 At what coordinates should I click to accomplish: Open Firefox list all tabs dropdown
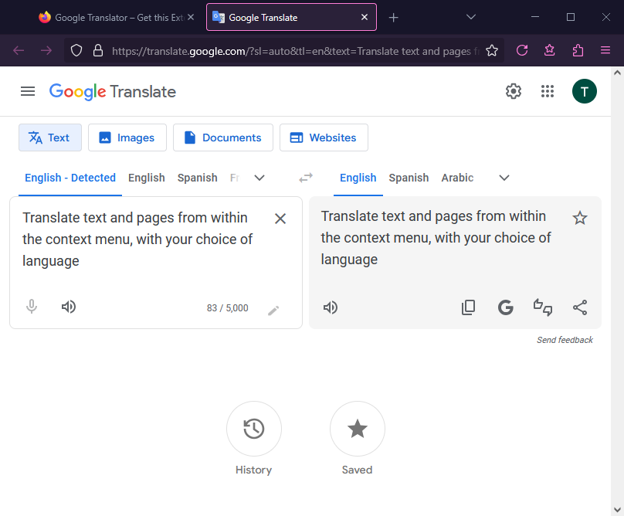point(471,17)
